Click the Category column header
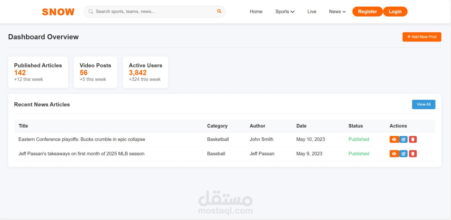 [x=217, y=126]
